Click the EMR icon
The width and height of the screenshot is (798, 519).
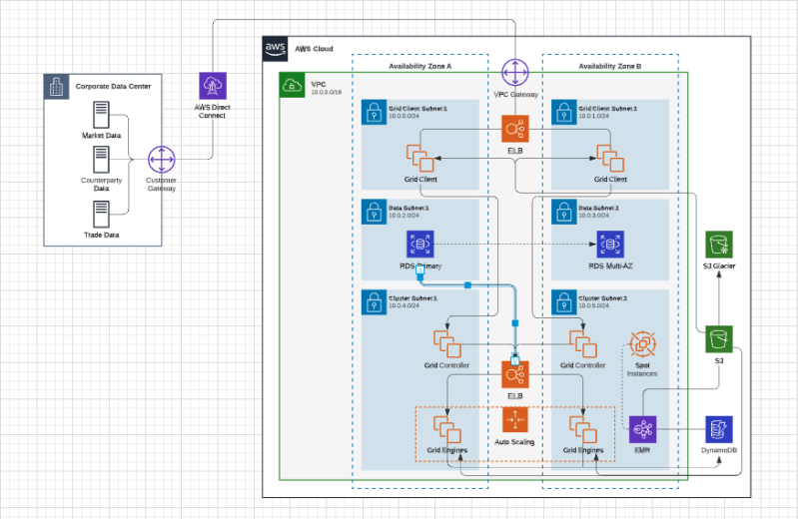tap(642, 429)
